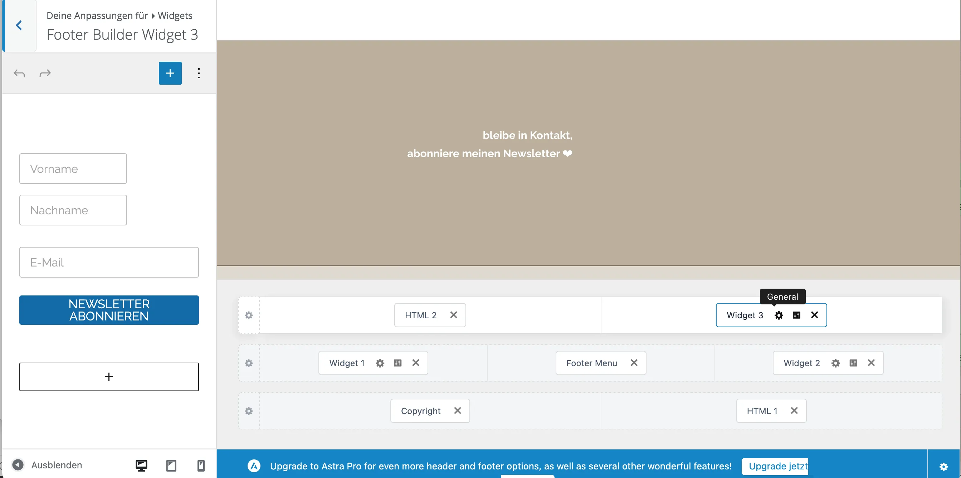Viewport: 961px width, 478px height.
Task: Switch to mobile preview mode
Action: tap(201, 465)
